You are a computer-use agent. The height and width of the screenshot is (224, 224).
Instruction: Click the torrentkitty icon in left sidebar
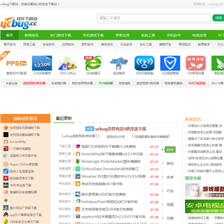point(6,142)
